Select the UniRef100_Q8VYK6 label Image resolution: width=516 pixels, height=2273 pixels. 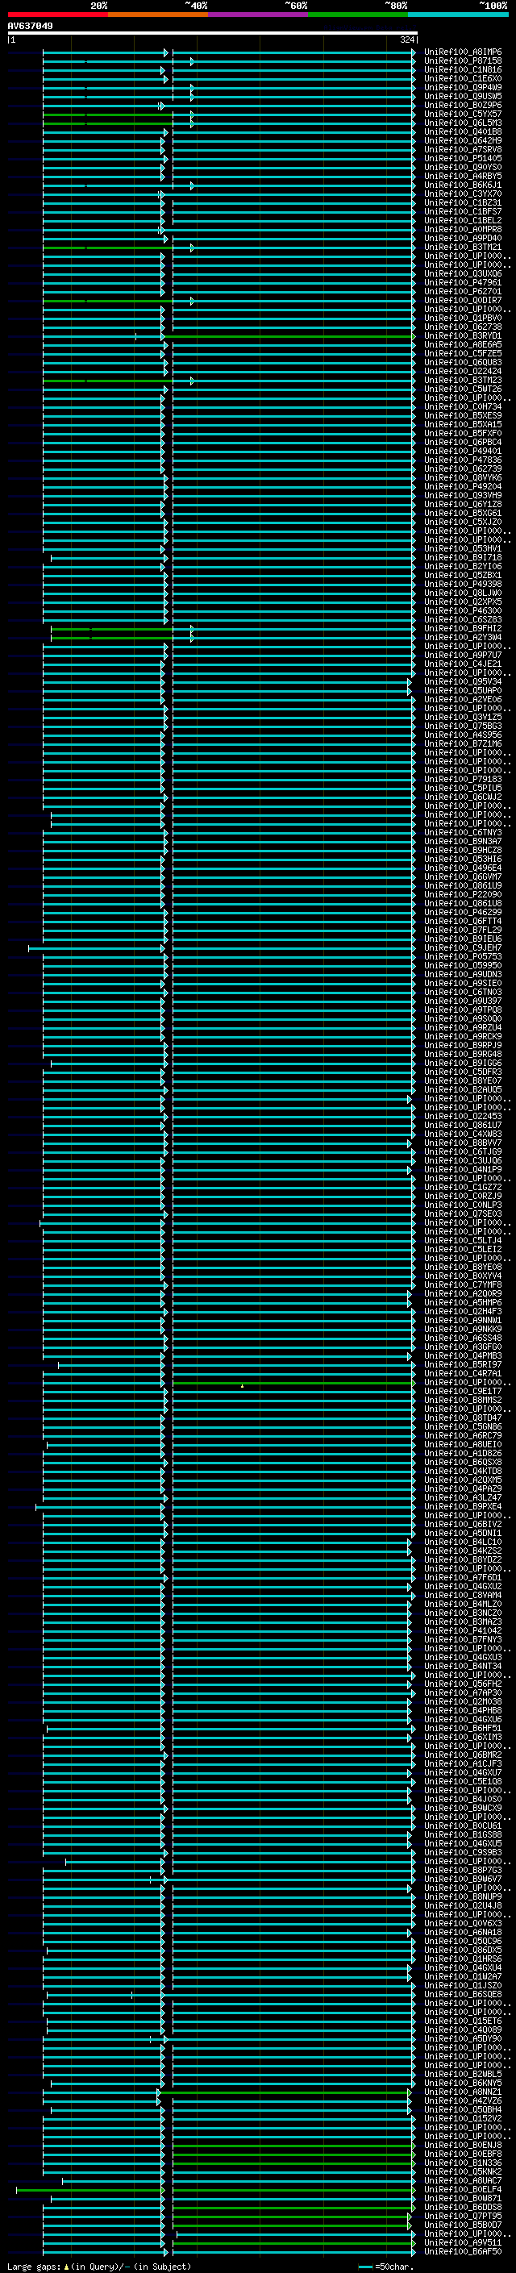click(x=463, y=477)
